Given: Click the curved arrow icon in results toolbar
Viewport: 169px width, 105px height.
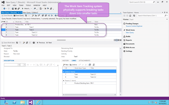Looking at the screenshot, I should 39,15.
